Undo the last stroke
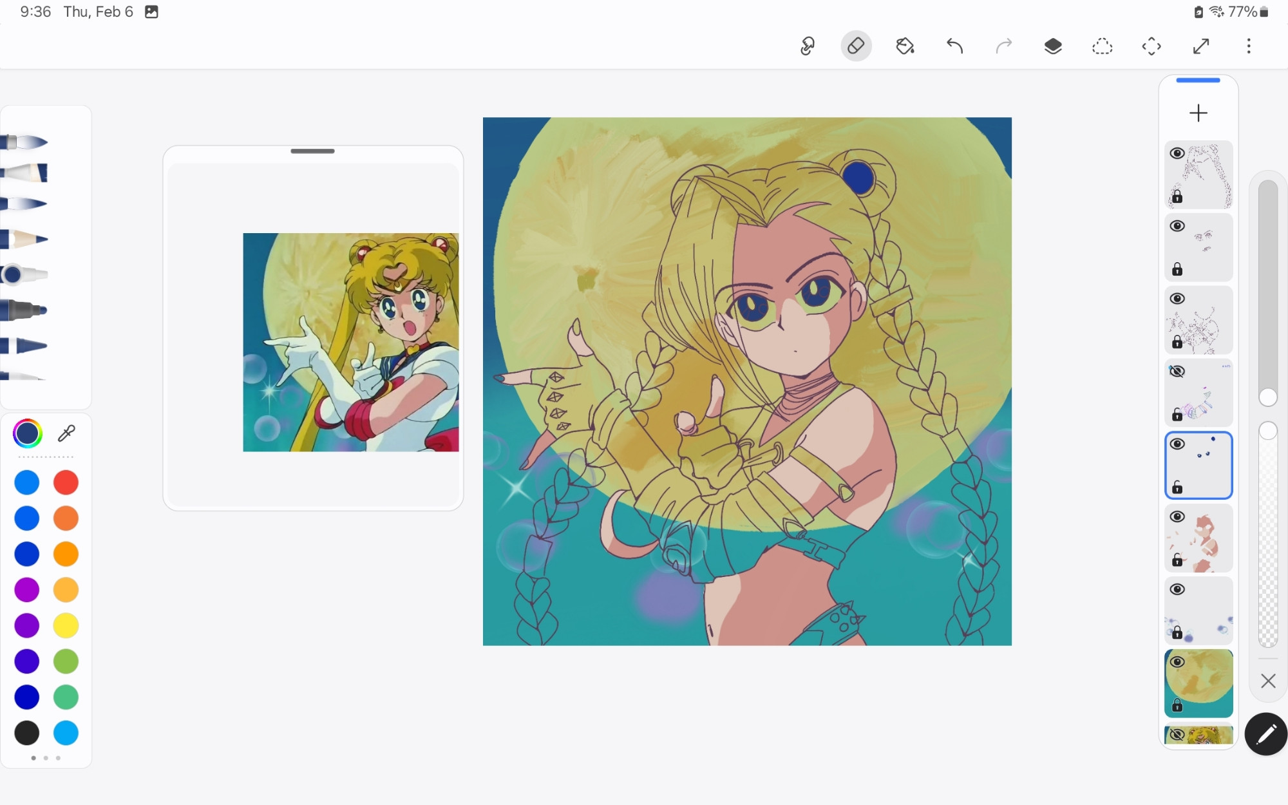The image size is (1288, 805). click(x=954, y=46)
